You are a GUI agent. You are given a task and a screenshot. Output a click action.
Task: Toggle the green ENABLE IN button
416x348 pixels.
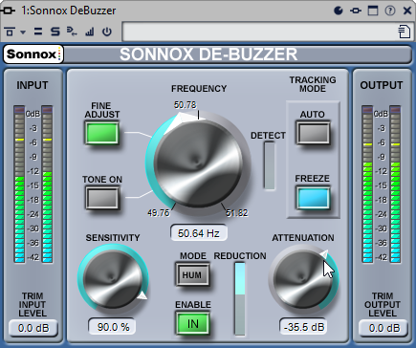click(193, 324)
